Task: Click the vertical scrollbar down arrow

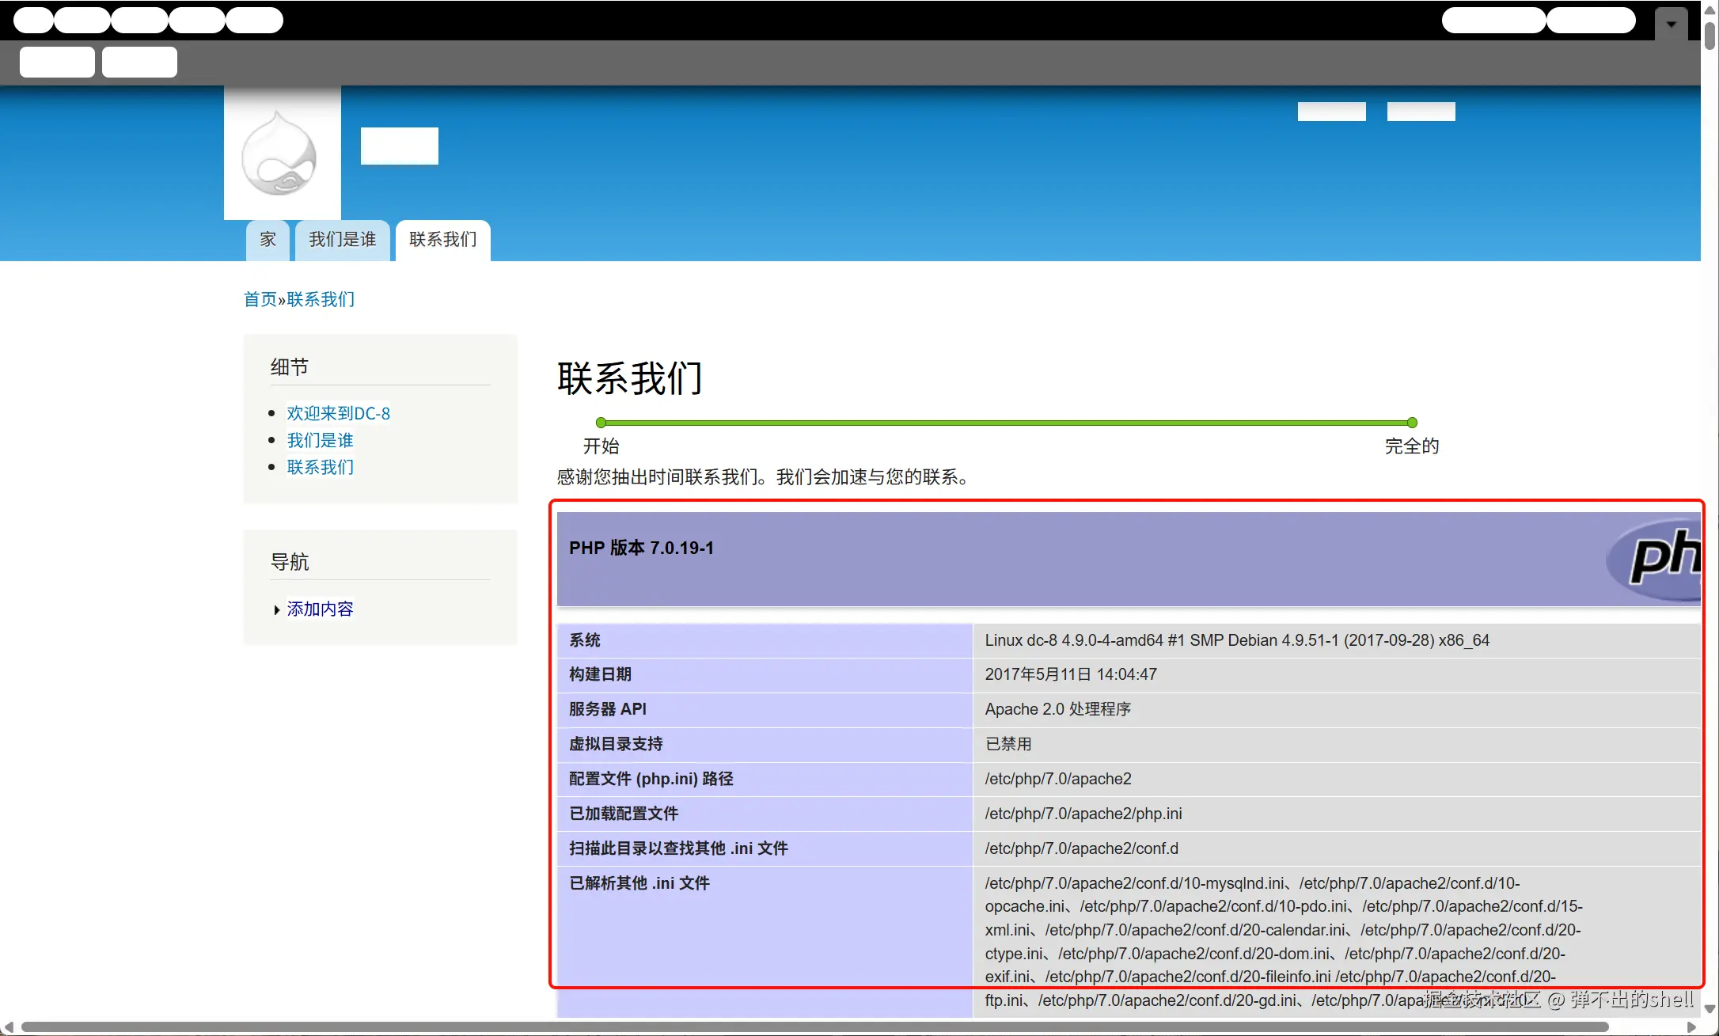Action: [1710, 1009]
